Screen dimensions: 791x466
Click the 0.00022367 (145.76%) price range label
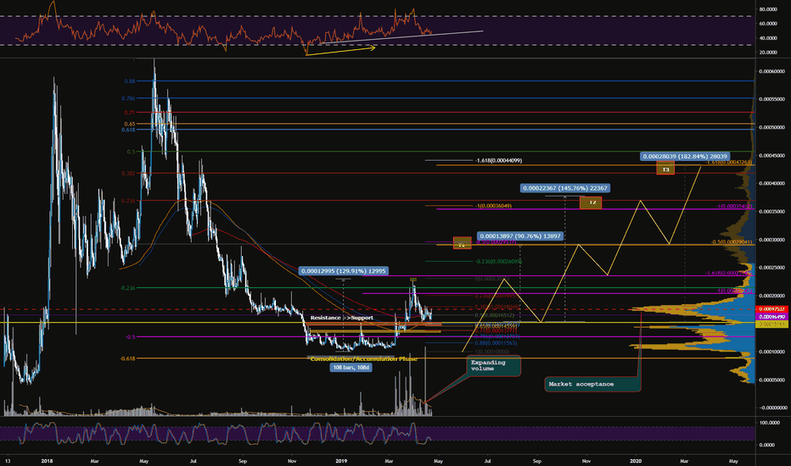click(565, 188)
